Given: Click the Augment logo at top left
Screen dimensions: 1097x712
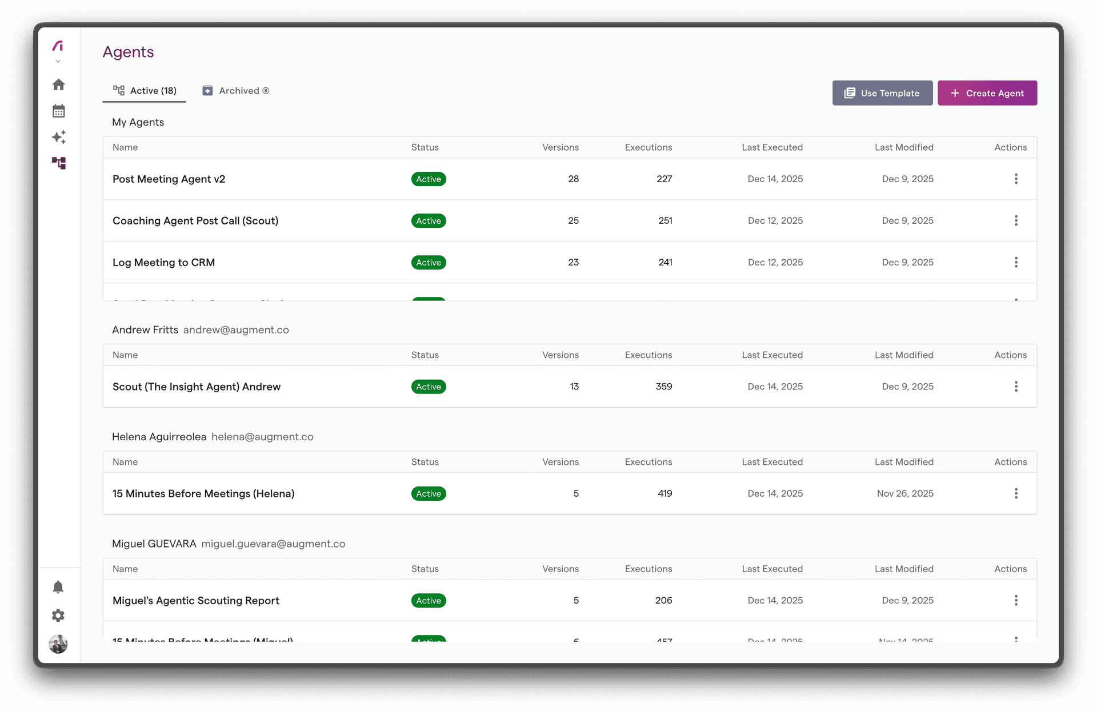Looking at the screenshot, I should (58, 45).
